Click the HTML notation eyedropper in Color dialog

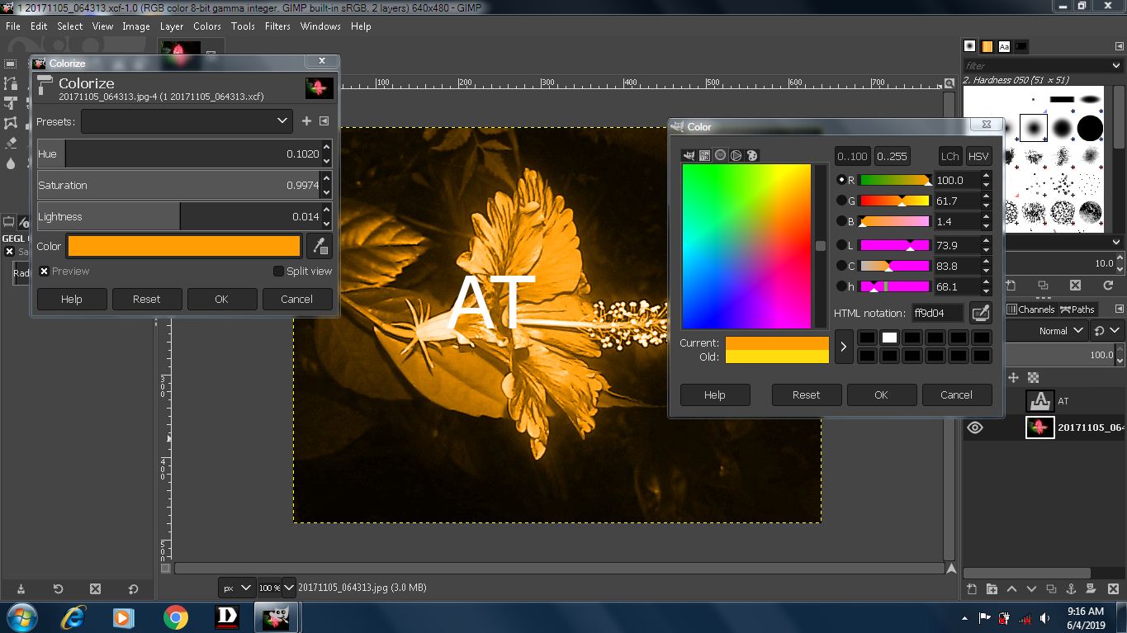point(980,313)
